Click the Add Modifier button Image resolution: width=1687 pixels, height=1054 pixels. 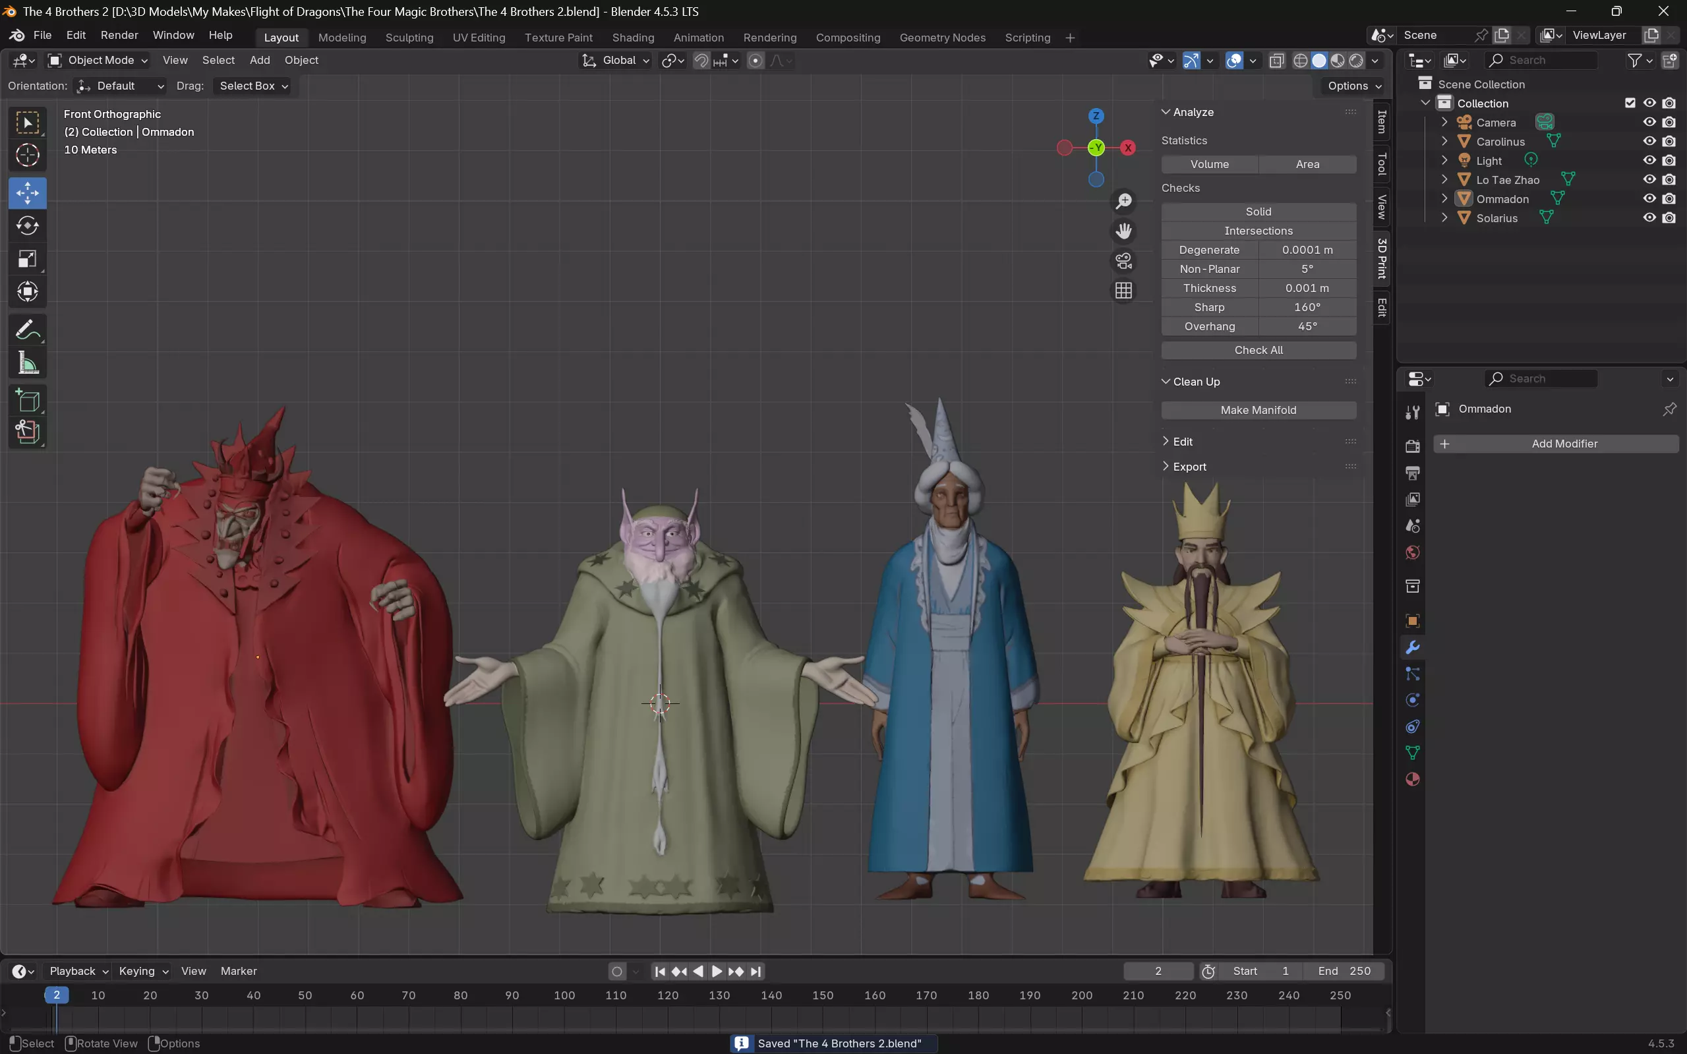pos(1556,444)
